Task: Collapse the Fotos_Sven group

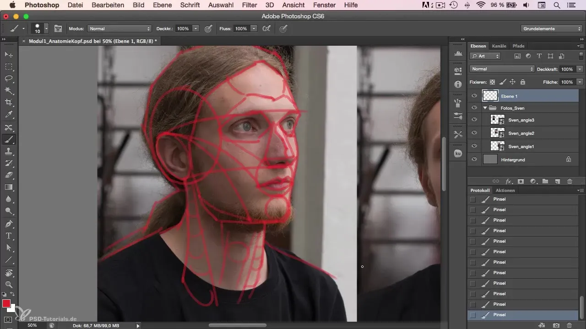Action: pyautogui.click(x=485, y=108)
